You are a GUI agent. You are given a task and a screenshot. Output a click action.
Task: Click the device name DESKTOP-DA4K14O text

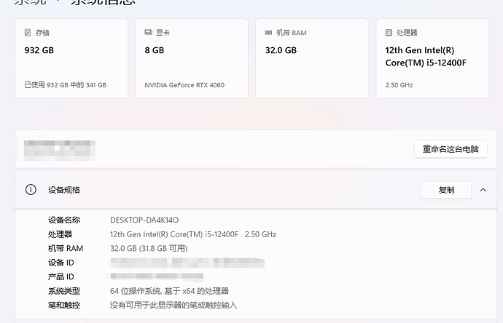[x=144, y=220]
